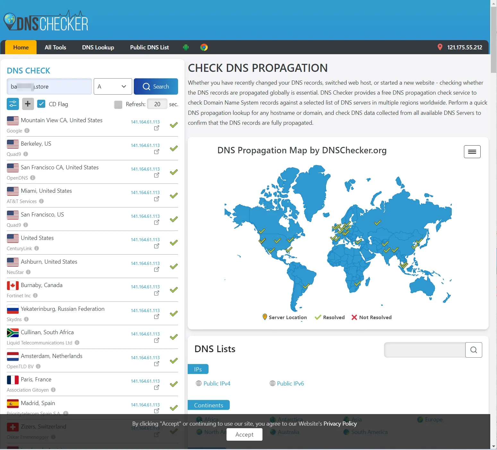Click the location pin beside IP address
The width and height of the screenshot is (497, 450).
pyautogui.click(x=440, y=47)
